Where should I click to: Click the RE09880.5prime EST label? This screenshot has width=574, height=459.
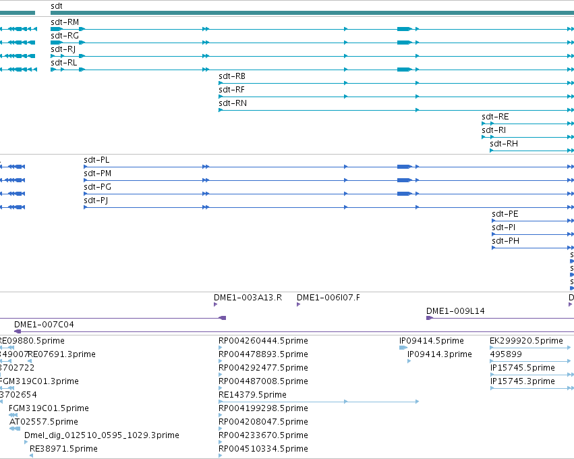coord(32,341)
